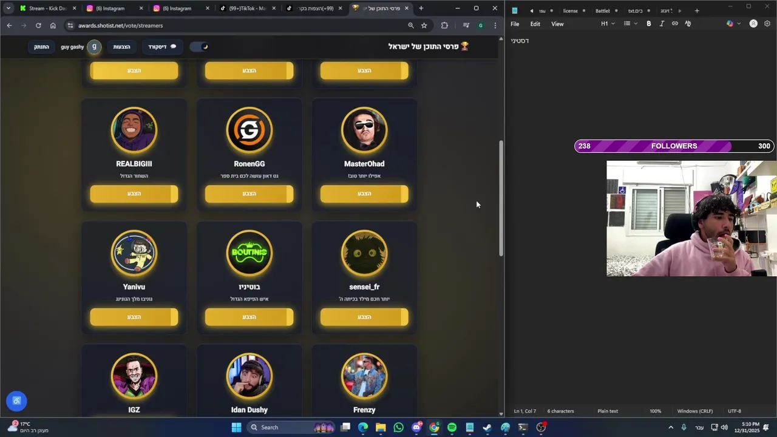
Task: Vote for Yanivu
Action: coord(134,317)
